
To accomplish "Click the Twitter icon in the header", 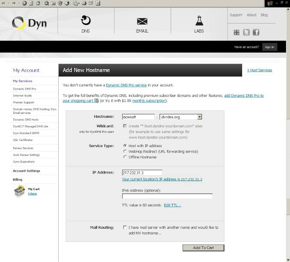I will (x=246, y=33).
